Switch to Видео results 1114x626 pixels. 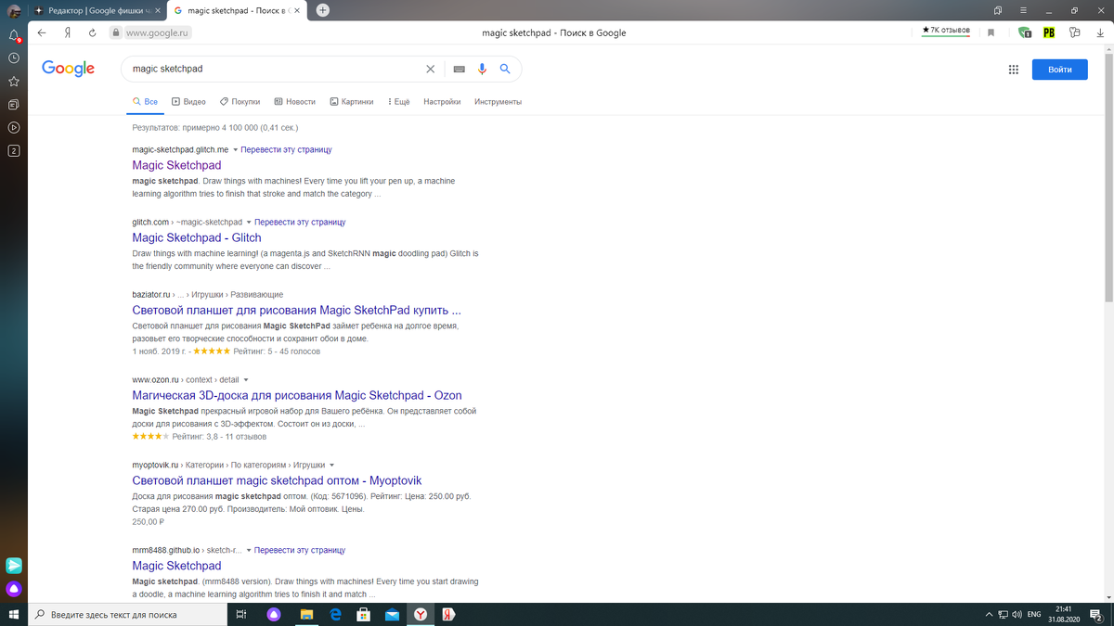[188, 102]
